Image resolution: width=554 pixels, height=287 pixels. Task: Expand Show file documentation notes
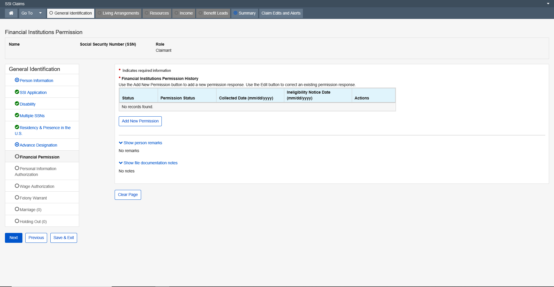[x=148, y=163]
